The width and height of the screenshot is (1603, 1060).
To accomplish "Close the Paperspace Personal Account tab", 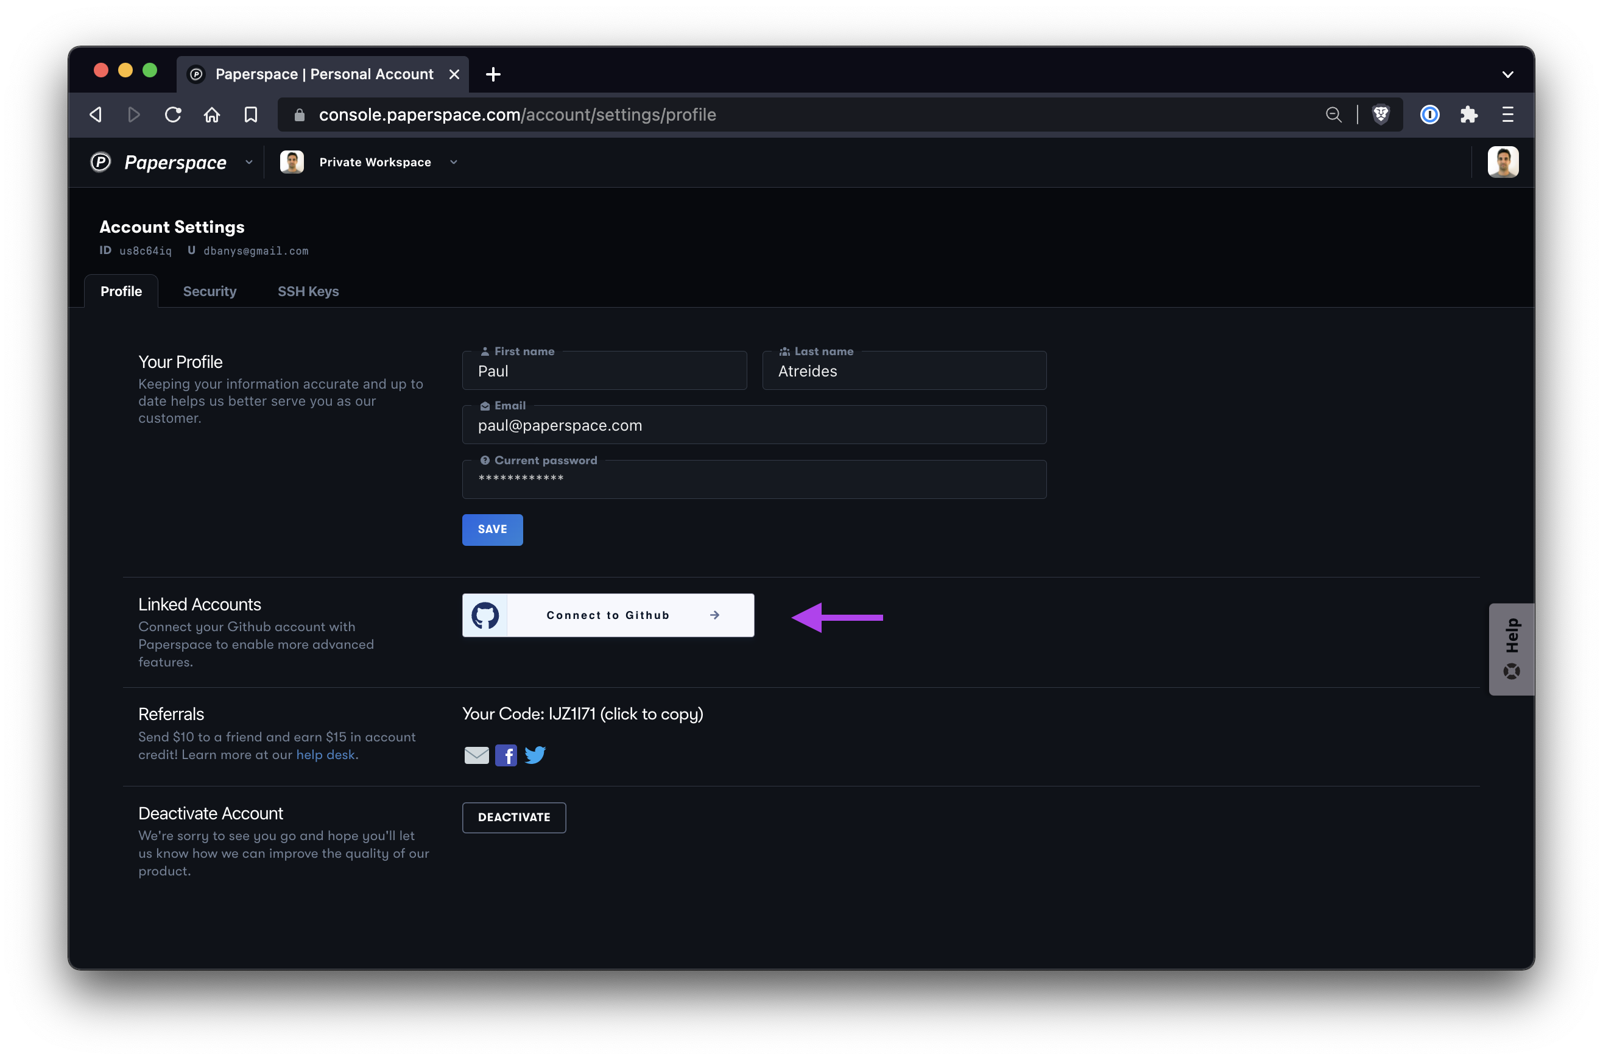I will (x=454, y=74).
